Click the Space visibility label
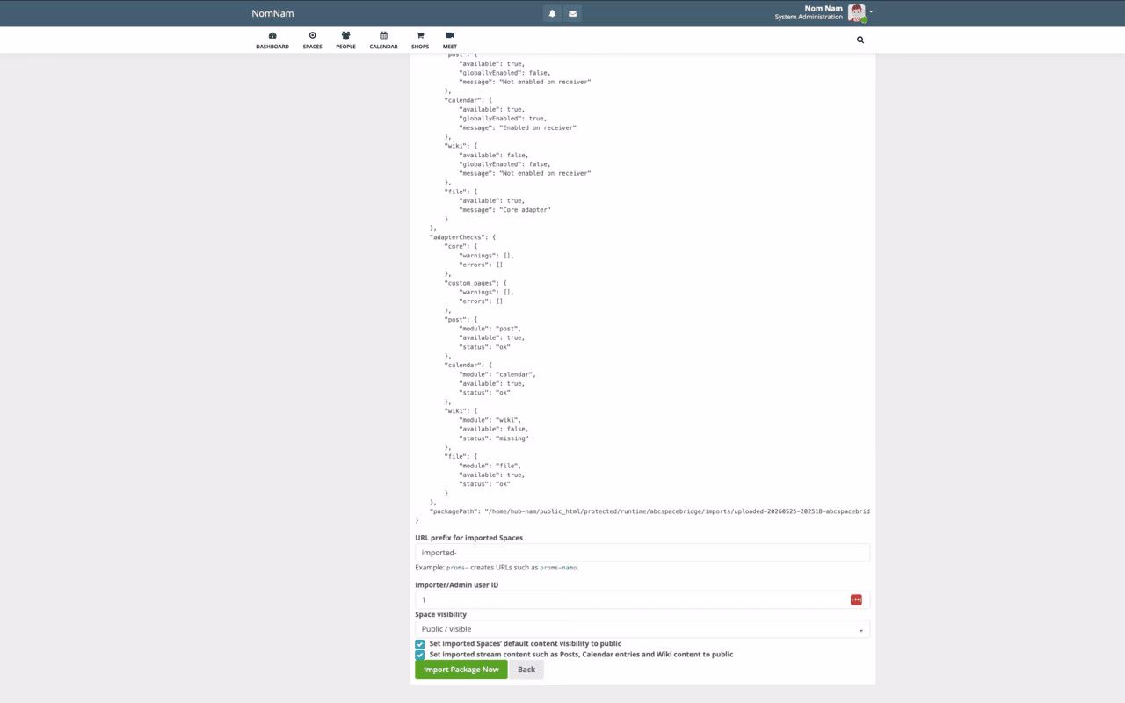This screenshot has width=1125, height=703. point(441,614)
